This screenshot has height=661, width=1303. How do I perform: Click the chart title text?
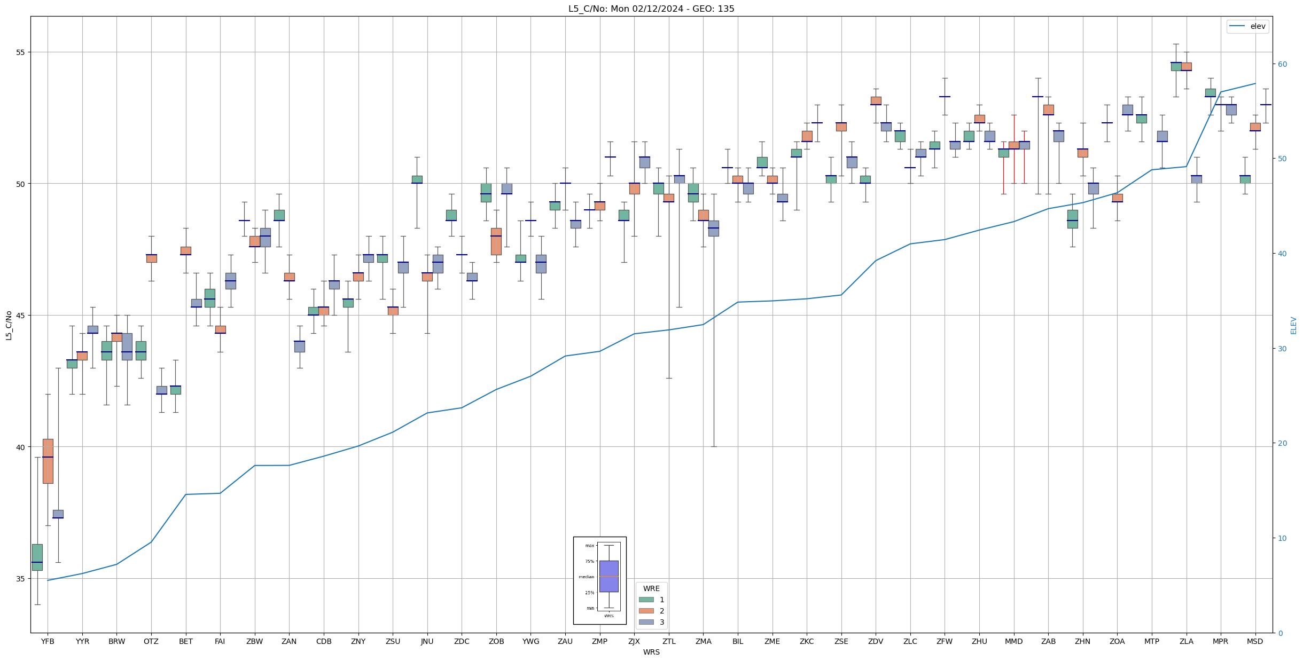[651, 9]
